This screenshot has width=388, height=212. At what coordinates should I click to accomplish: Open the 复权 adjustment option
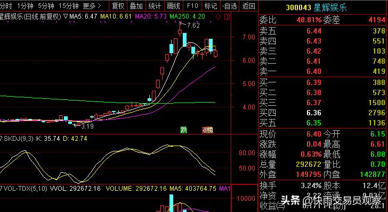point(118,6)
